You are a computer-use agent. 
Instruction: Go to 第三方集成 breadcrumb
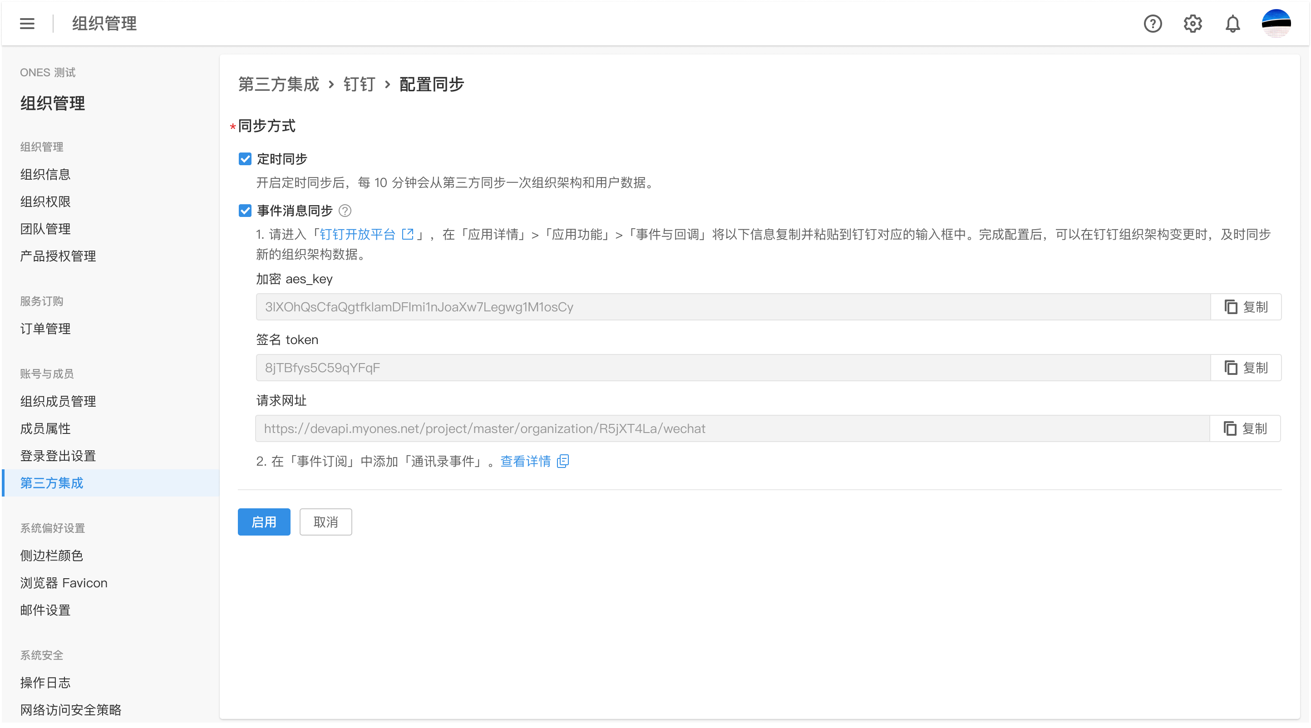(x=278, y=84)
